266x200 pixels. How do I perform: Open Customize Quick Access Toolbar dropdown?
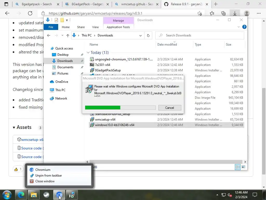[x=67, y=20]
